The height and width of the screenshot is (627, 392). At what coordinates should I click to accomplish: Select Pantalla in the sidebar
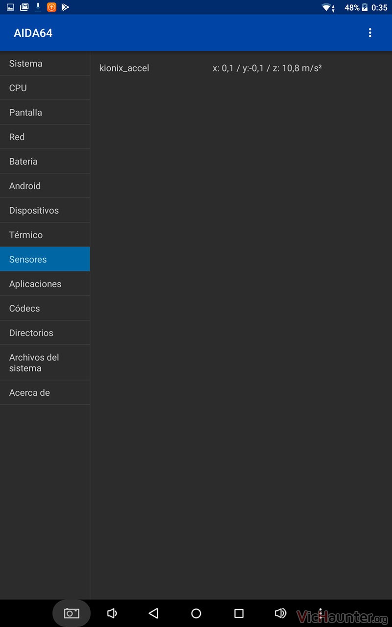[45, 112]
